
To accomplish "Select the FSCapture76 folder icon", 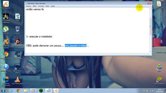I will (159, 5).
